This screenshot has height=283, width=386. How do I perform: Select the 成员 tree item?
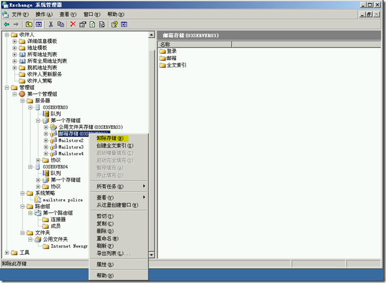tap(55, 226)
